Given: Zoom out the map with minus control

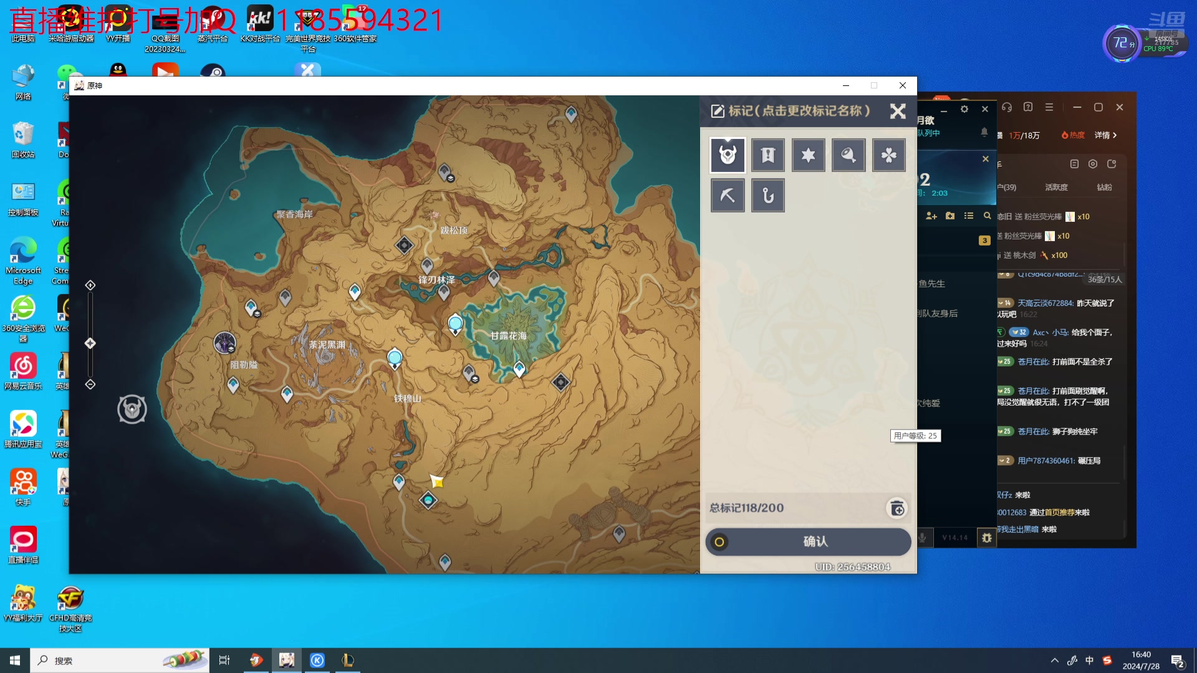Looking at the screenshot, I should click(90, 384).
